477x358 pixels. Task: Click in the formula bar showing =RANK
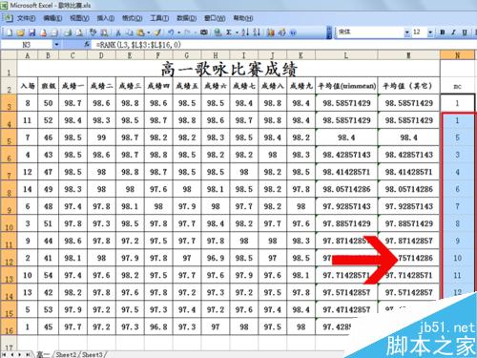(283, 45)
